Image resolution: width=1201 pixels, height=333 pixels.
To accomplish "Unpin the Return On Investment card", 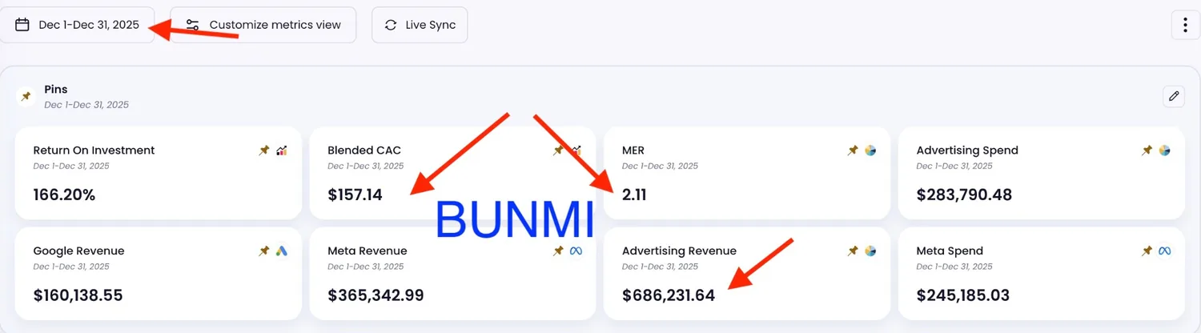I will coord(264,150).
